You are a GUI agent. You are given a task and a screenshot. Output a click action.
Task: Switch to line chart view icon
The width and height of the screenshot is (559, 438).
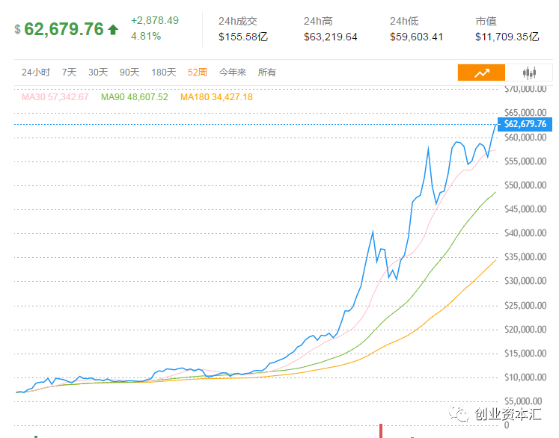481,73
